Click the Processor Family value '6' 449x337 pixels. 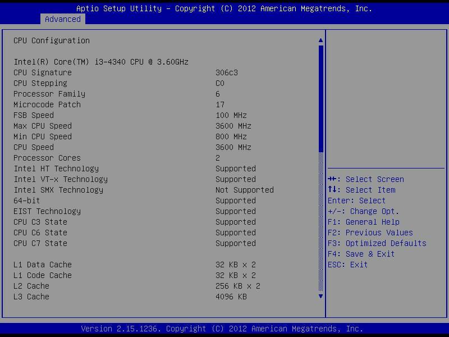pos(218,94)
